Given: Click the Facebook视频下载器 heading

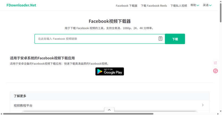Looking at the screenshot, I should [110, 21].
